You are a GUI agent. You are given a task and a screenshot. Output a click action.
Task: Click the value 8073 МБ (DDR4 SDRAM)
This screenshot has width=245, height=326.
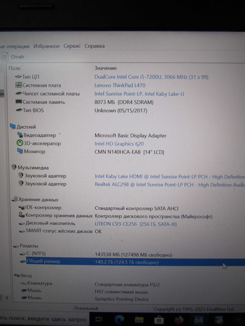pyautogui.click(x=124, y=102)
